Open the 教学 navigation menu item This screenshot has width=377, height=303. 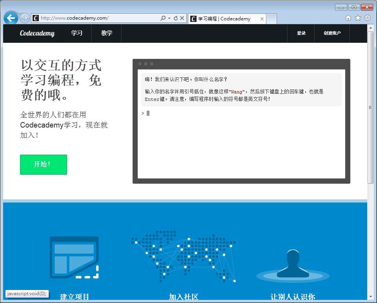(107, 33)
